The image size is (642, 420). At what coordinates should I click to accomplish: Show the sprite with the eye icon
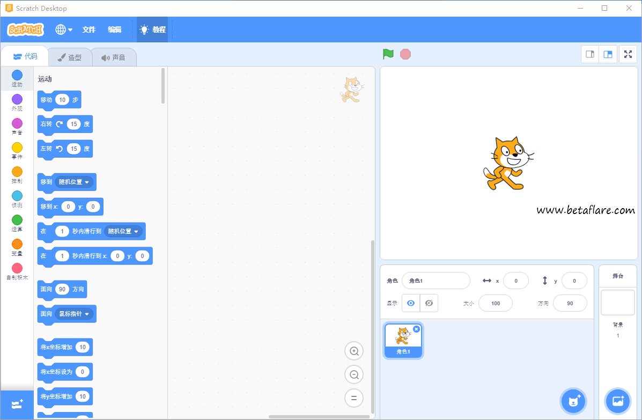click(411, 303)
